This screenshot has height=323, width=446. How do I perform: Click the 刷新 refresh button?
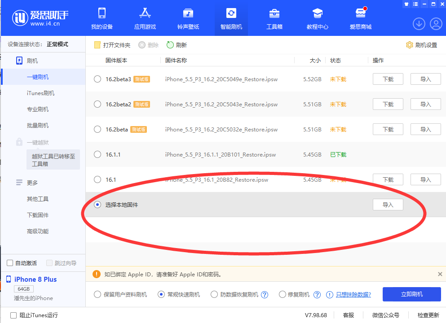click(177, 45)
